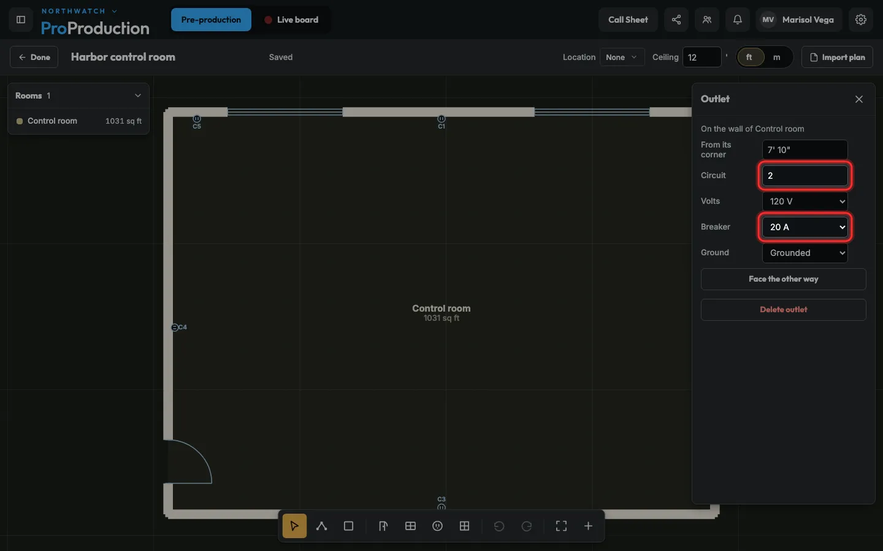This screenshot has width=883, height=551.
Task: Select the window tool in toolbar
Action: tap(410, 526)
